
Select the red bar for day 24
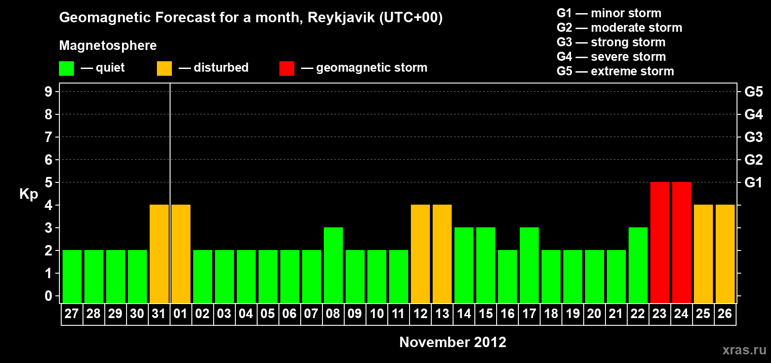click(x=682, y=242)
